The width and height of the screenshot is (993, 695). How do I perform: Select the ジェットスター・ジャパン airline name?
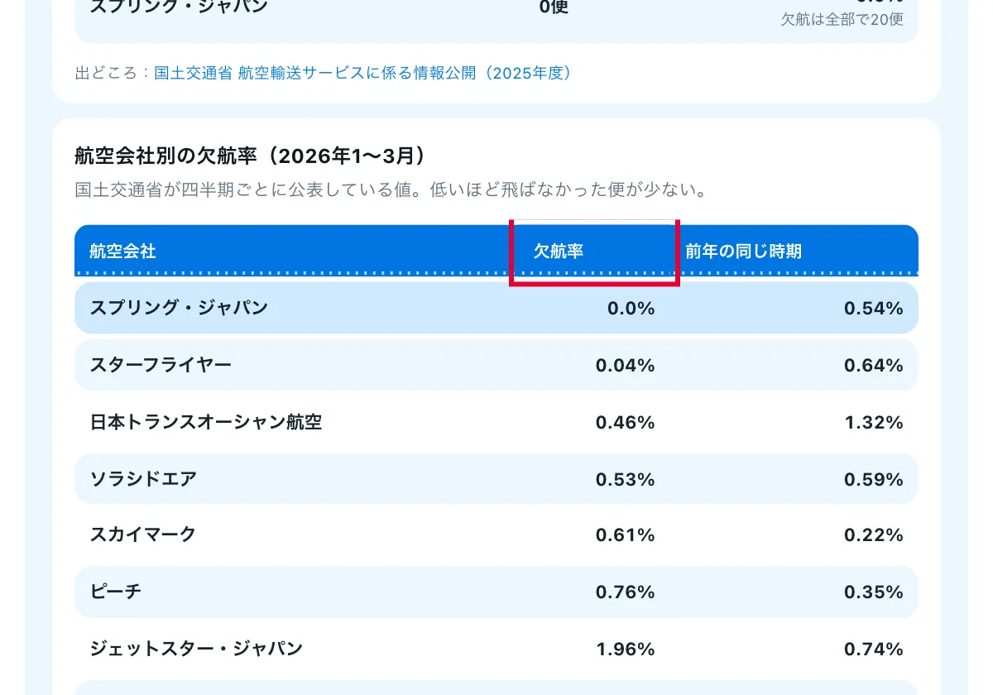pos(196,649)
